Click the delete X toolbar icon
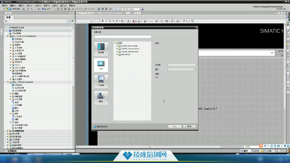Viewport: 290px width, 163px height. tap(39, 9)
